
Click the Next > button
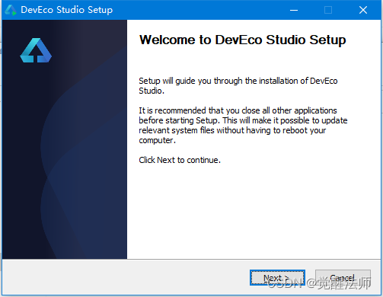point(277,277)
